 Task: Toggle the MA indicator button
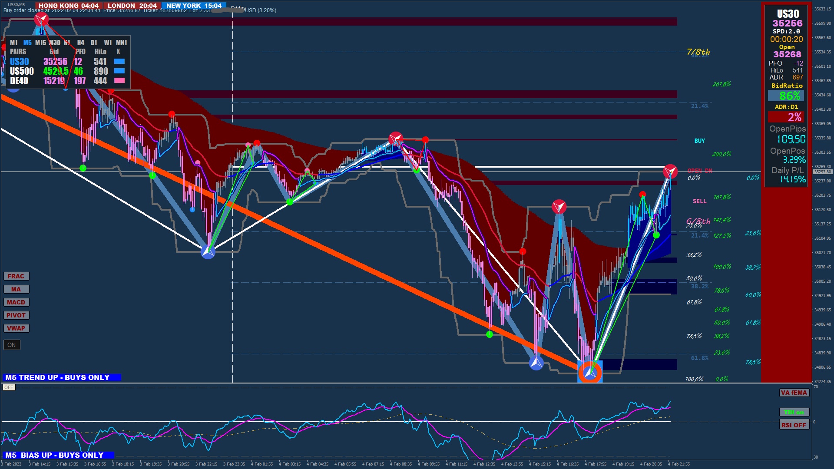(x=16, y=289)
